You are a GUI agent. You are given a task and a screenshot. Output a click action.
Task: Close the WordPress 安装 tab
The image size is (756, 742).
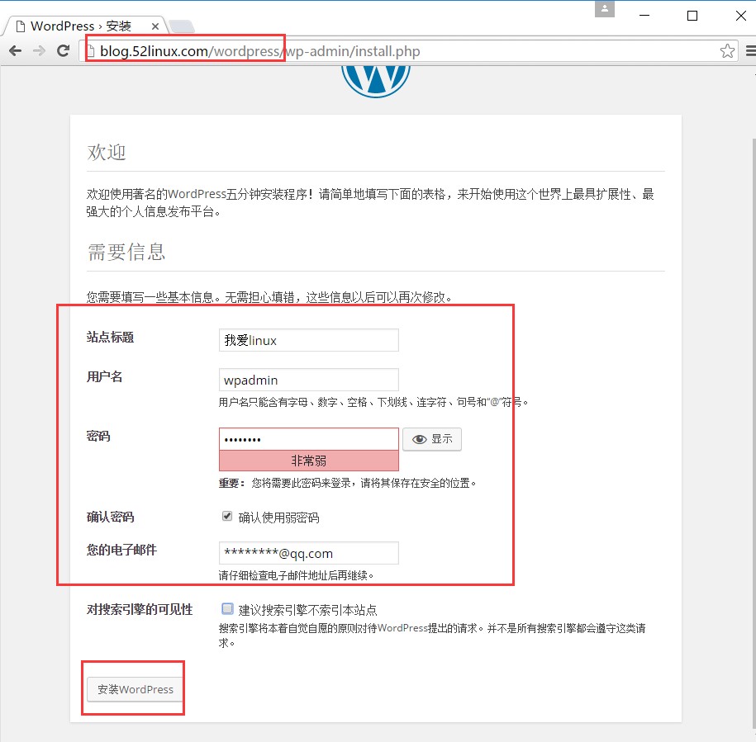pyautogui.click(x=155, y=26)
